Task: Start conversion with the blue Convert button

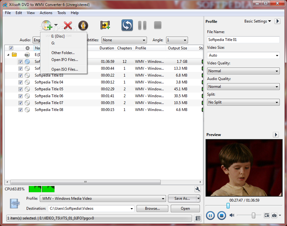Action: 127,25
